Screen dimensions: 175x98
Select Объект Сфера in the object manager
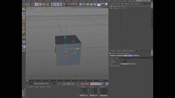click(x=116, y=6)
